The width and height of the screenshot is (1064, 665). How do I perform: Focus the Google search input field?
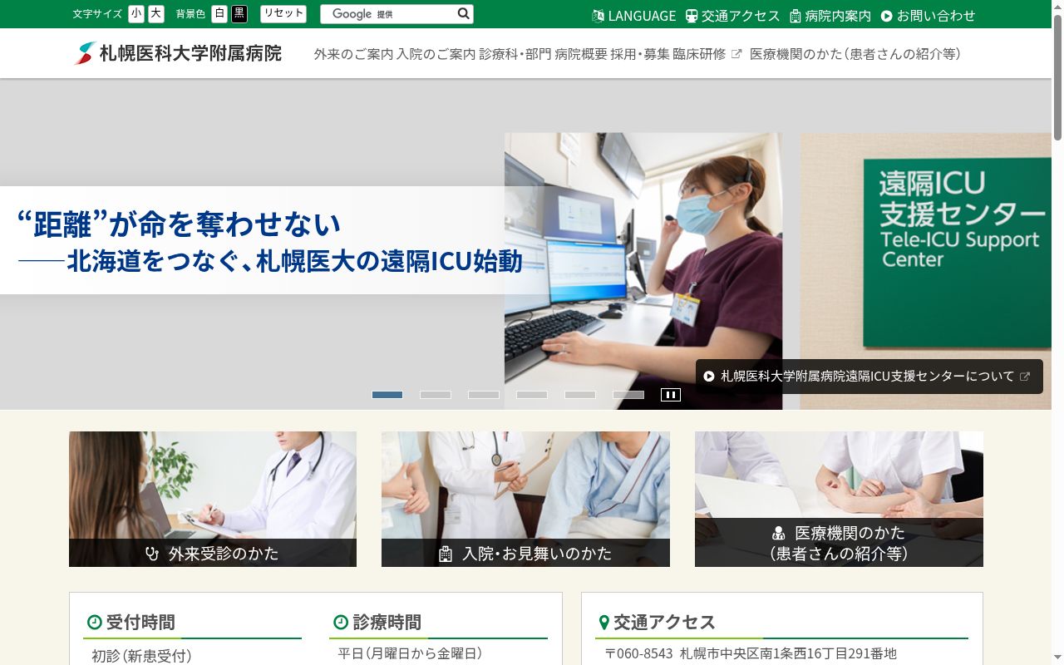pyautogui.click(x=388, y=14)
